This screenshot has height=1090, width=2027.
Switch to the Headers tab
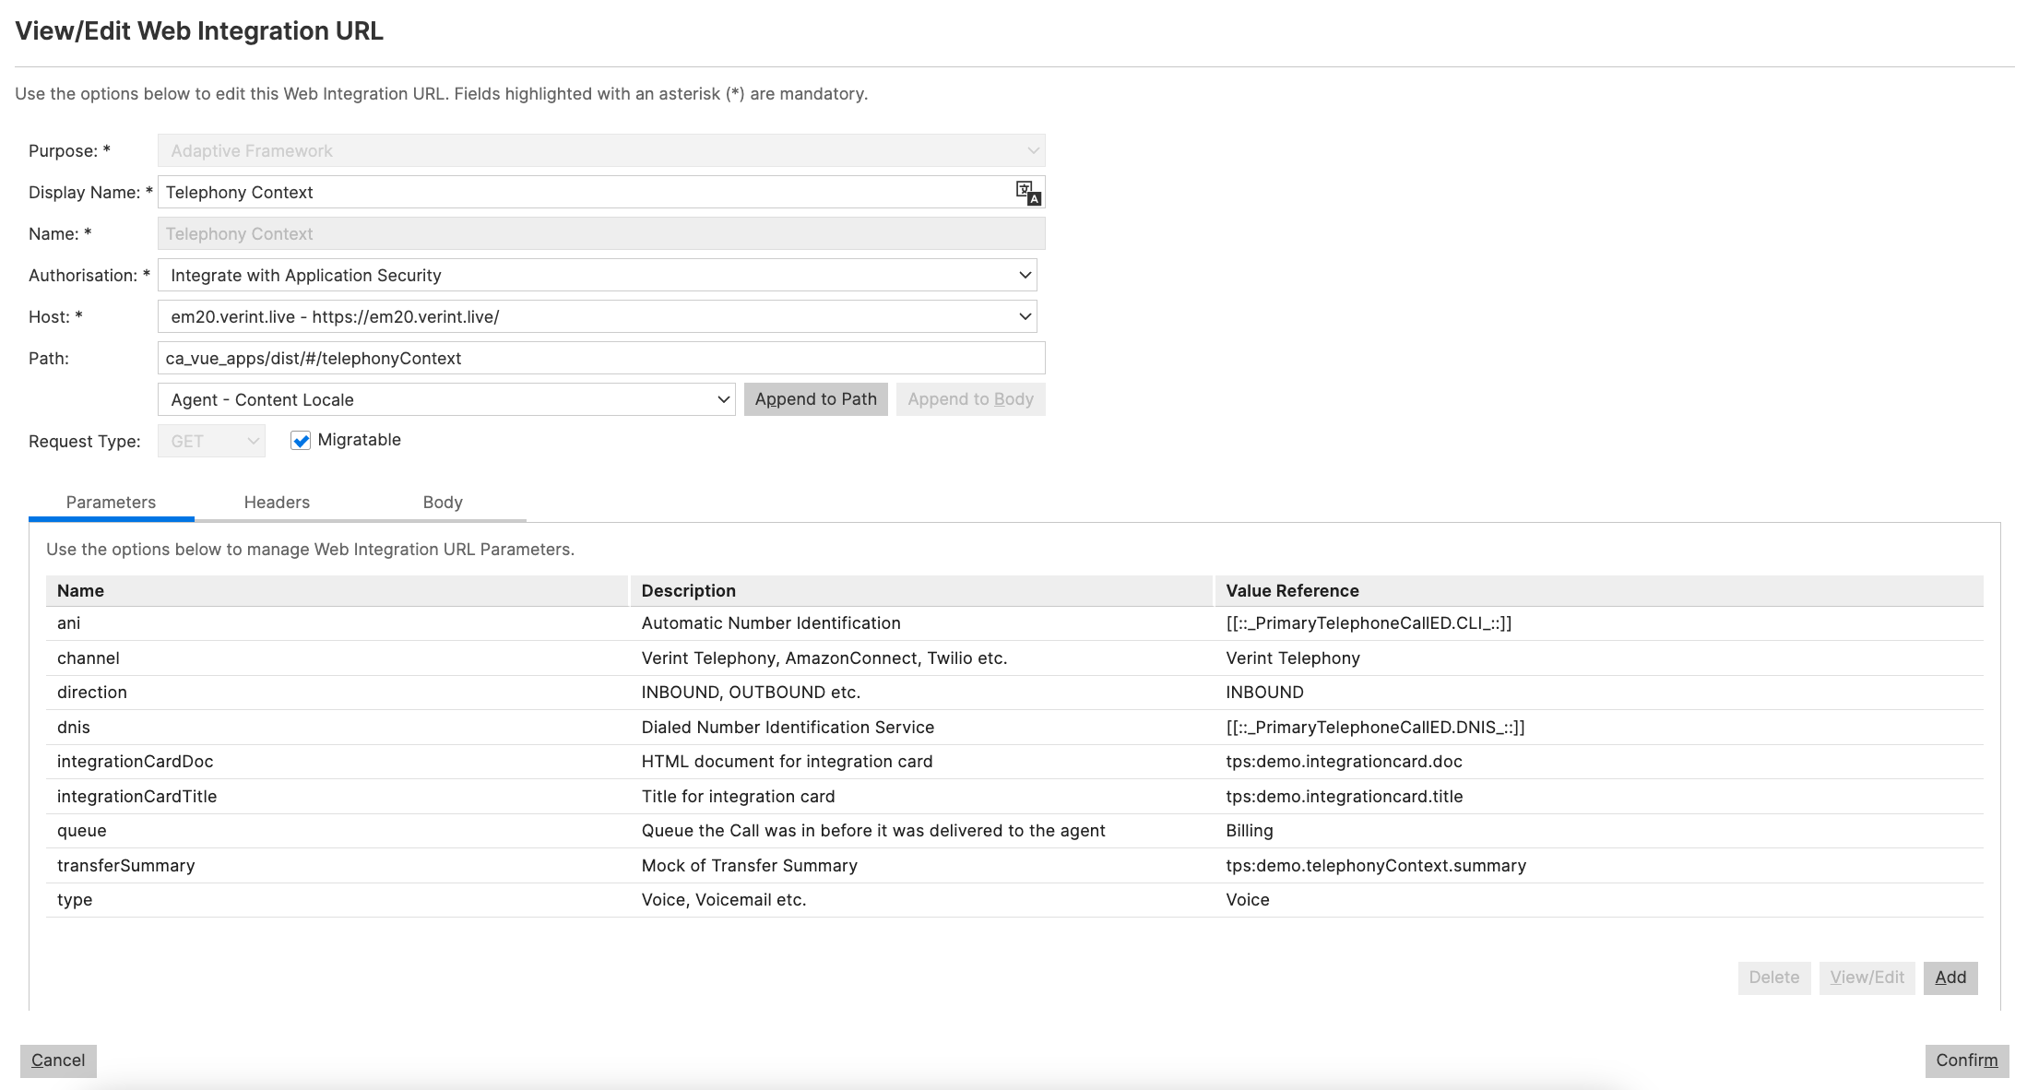(x=276, y=503)
